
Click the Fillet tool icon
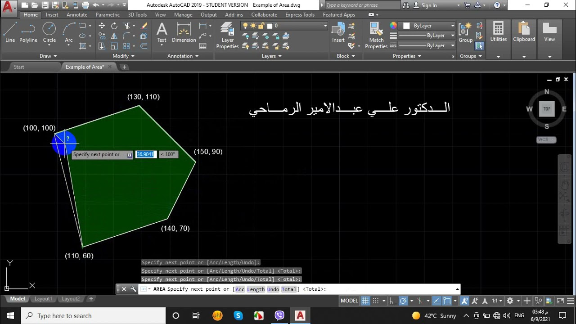(x=127, y=36)
